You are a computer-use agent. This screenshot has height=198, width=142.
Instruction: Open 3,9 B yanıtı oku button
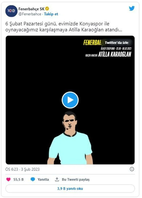click(x=70, y=188)
